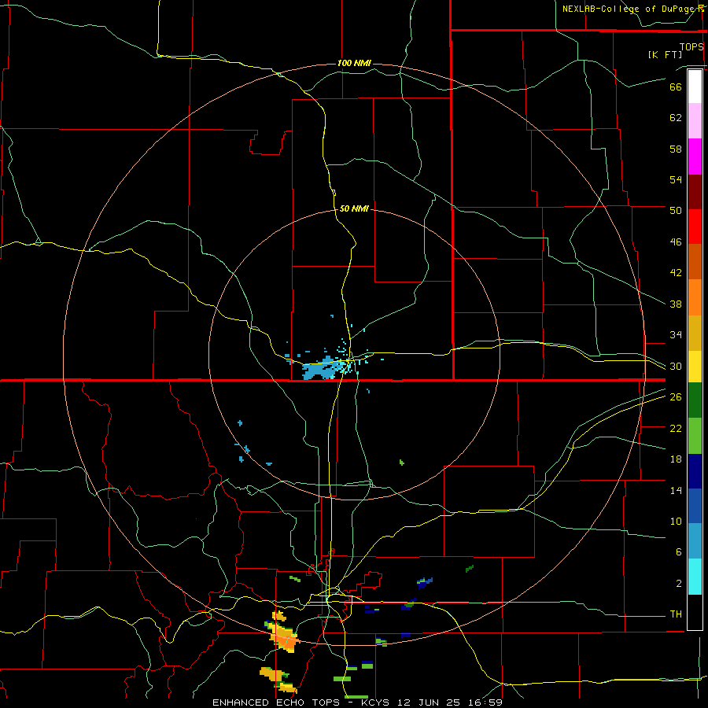Click the bright red legend swatch
Viewport: 708px width, 708px height.
695,227
